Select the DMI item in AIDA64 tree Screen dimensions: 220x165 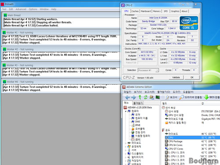pos(137,122)
